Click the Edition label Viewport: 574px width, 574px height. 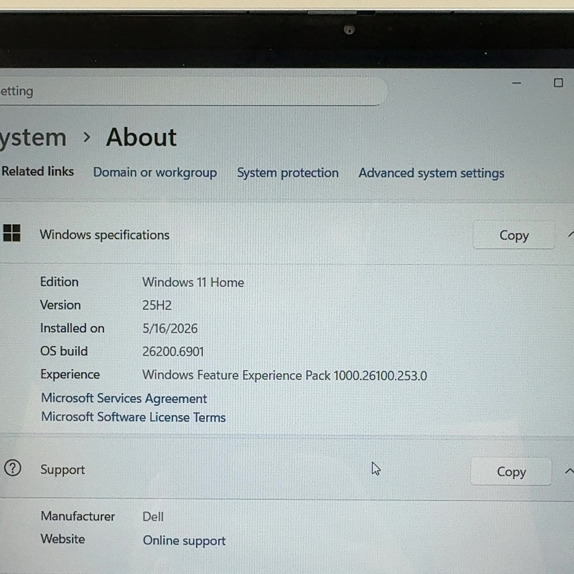pyautogui.click(x=59, y=282)
